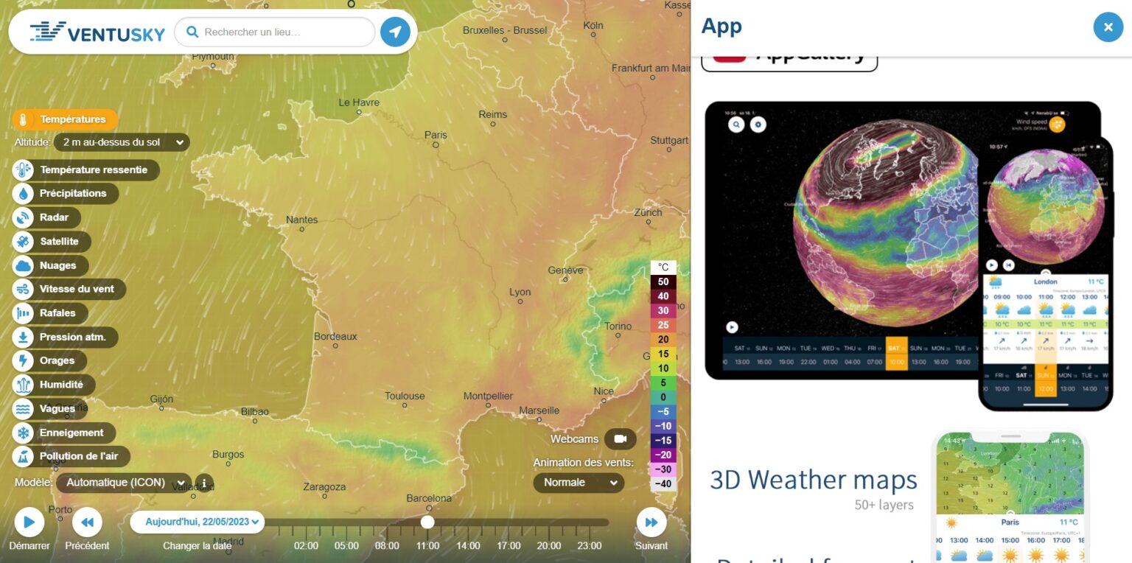Click the 3D Weather maps heading
The height and width of the screenshot is (563, 1132).
(x=813, y=480)
